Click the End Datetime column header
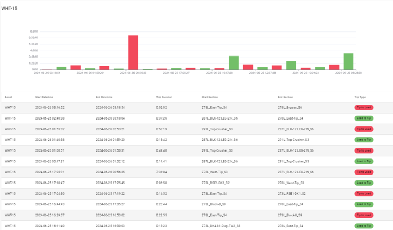 pos(104,97)
